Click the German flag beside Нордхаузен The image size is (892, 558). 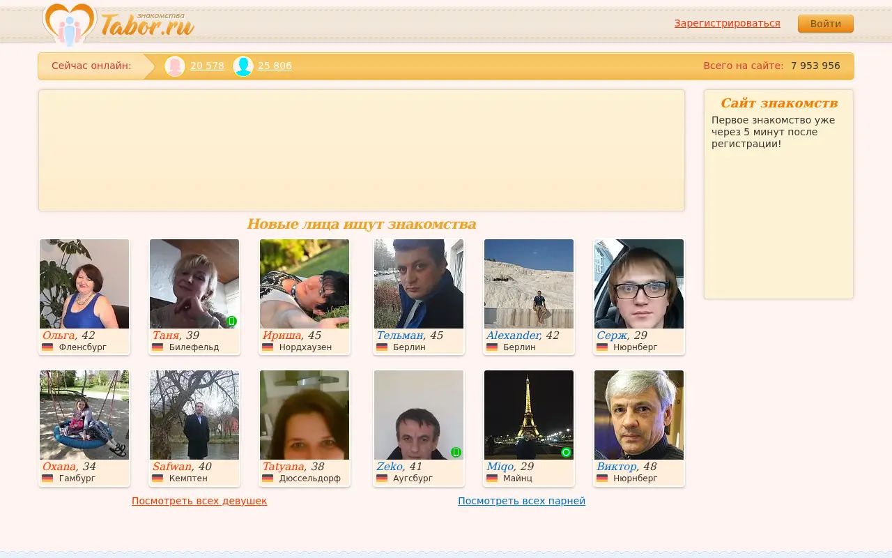point(268,347)
